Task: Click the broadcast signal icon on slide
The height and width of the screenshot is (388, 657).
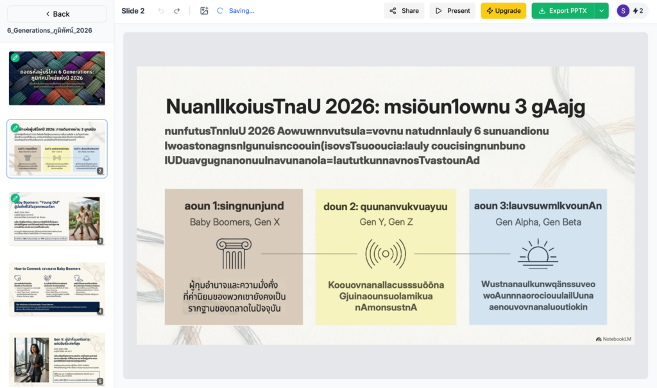Action: [x=385, y=253]
